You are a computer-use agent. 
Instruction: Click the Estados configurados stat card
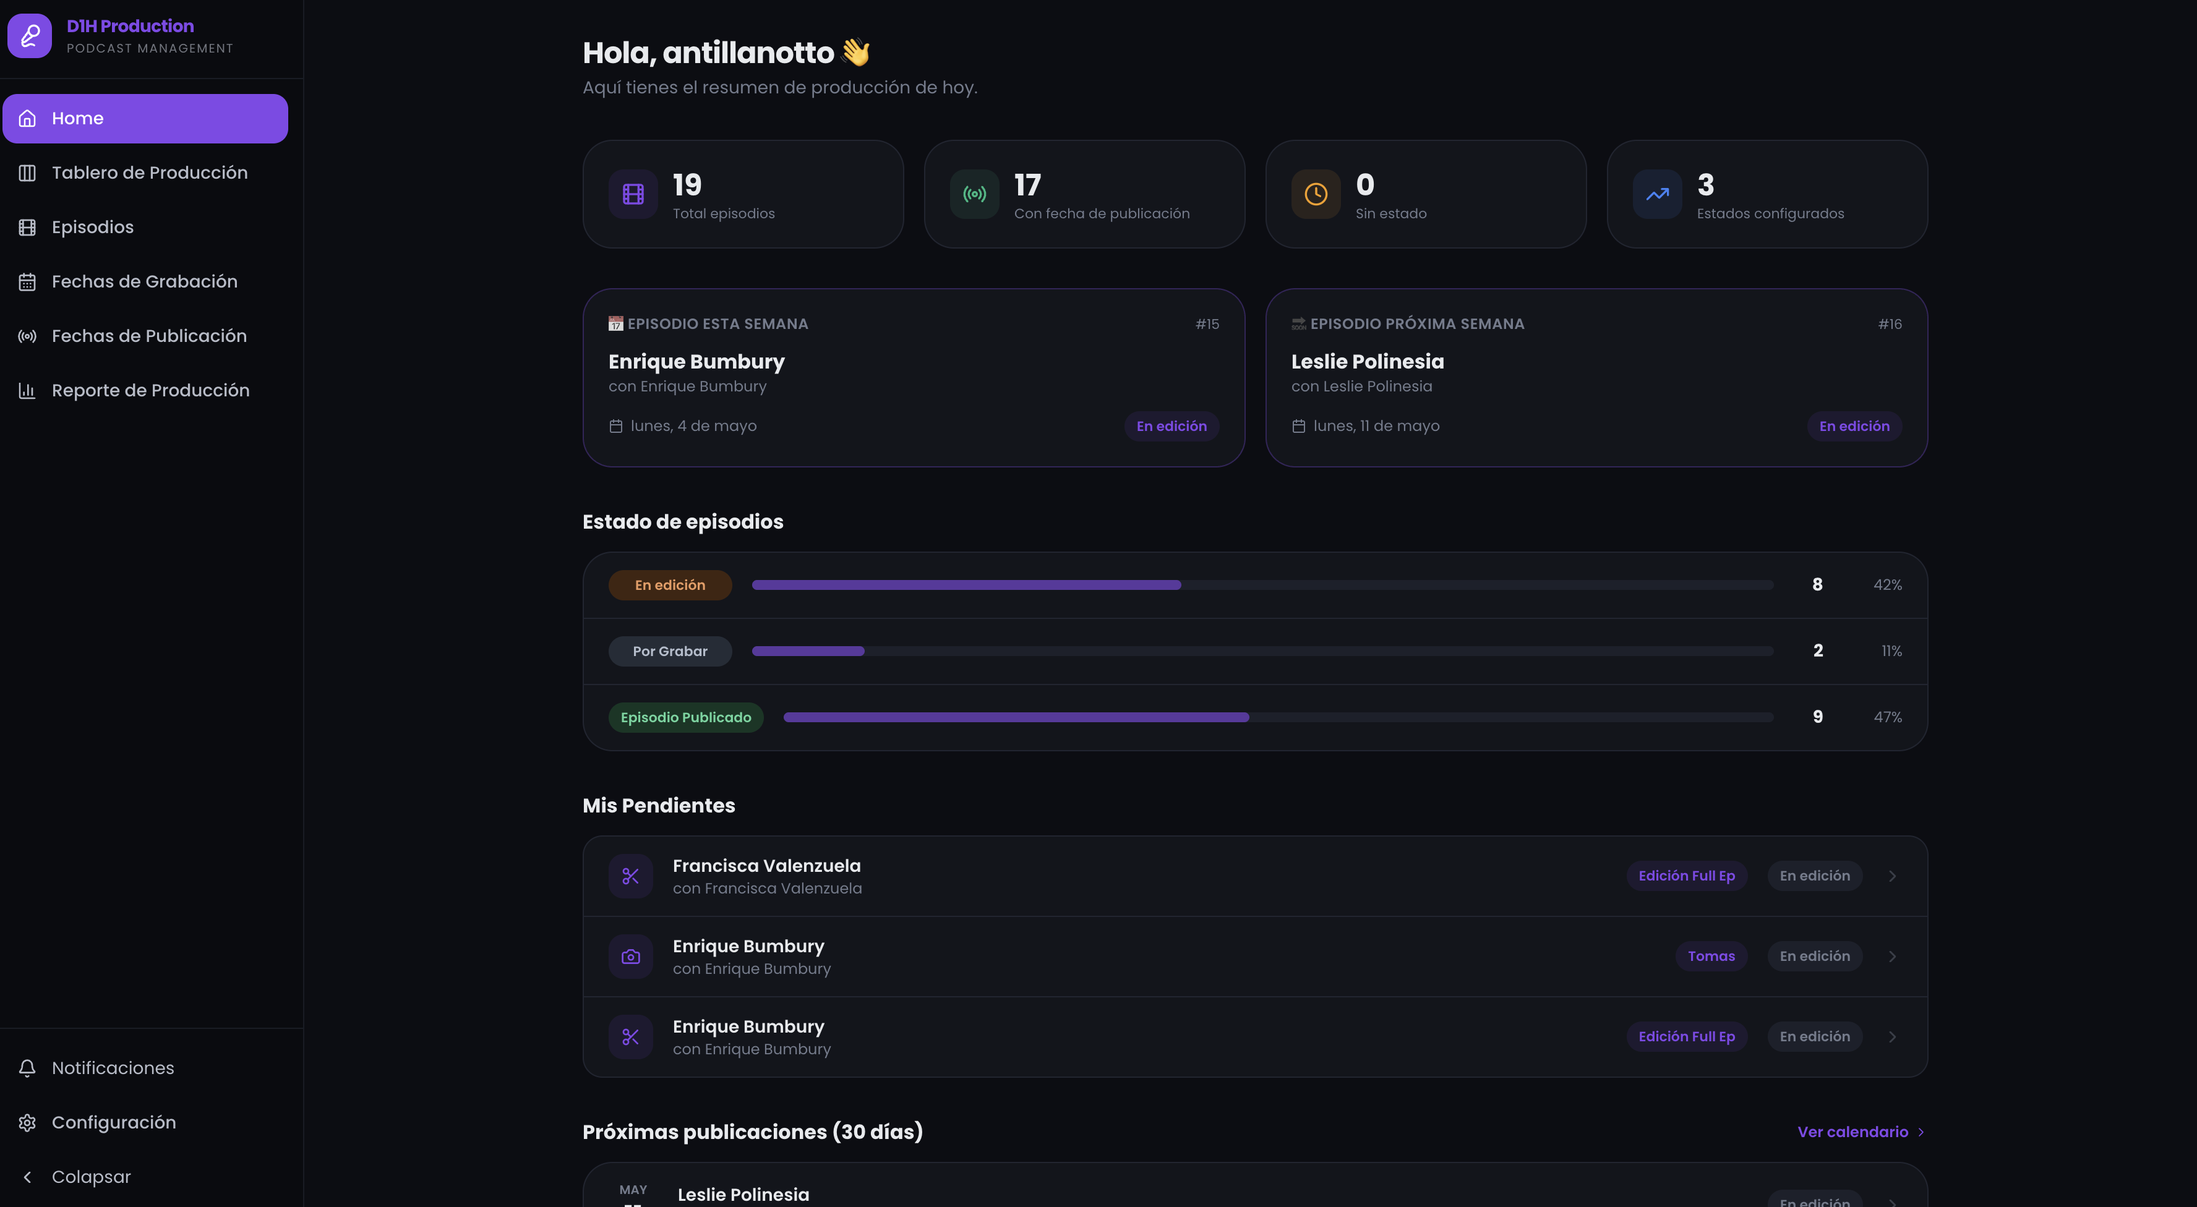coord(1767,194)
